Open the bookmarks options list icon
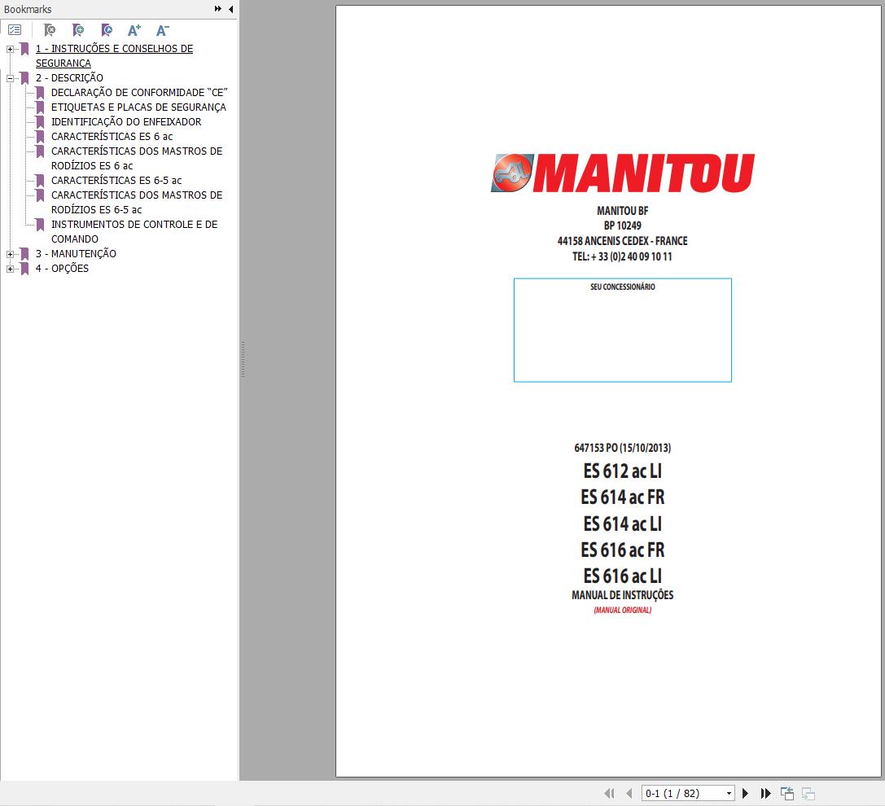The width and height of the screenshot is (885, 806). coord(15,30)
